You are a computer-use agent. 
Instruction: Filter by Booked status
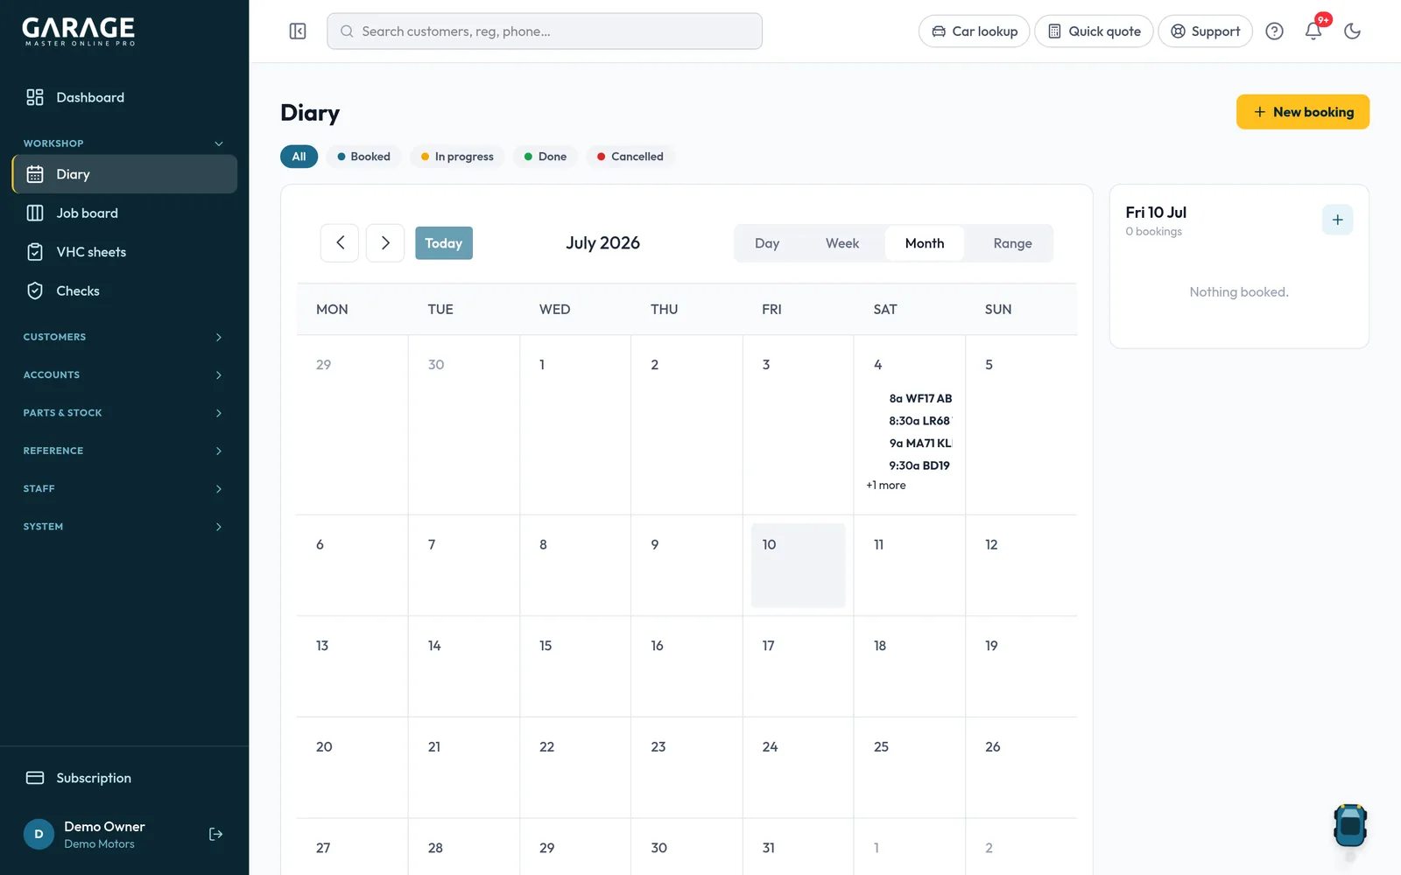point(363,157)
